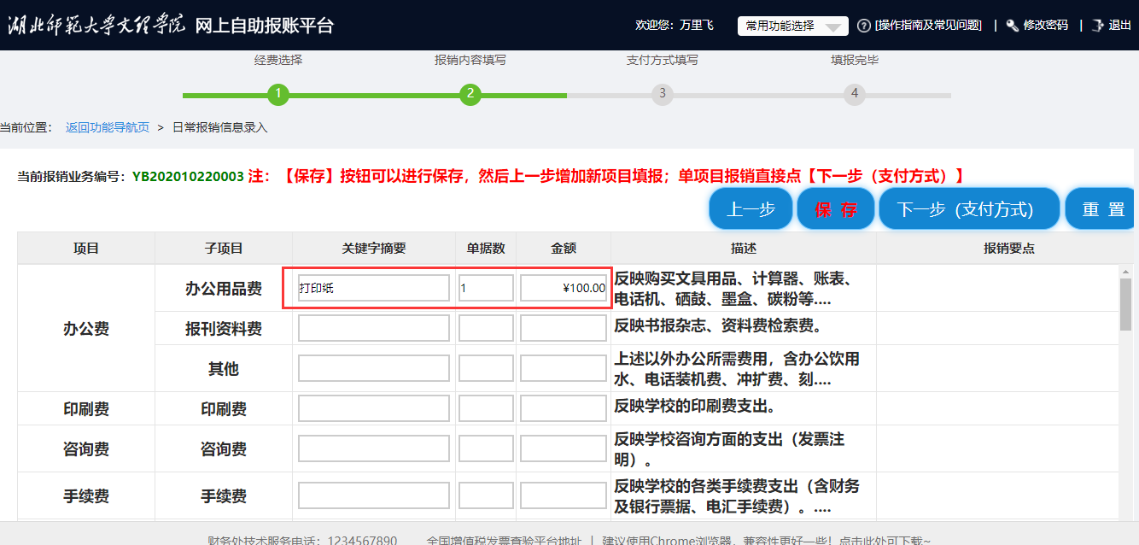The image size is (1139, 545).
Task: Open the 返回功能导航页 breadcrumb link
Action: [x=108, y=127]
